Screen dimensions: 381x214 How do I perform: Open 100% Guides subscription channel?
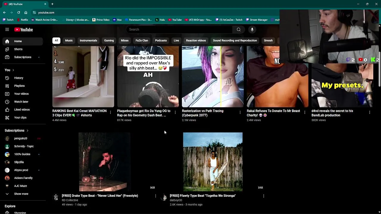coord(22,154)
